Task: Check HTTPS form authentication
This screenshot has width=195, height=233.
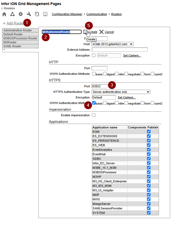Action: pyautogui.click(x=143, y=103)
